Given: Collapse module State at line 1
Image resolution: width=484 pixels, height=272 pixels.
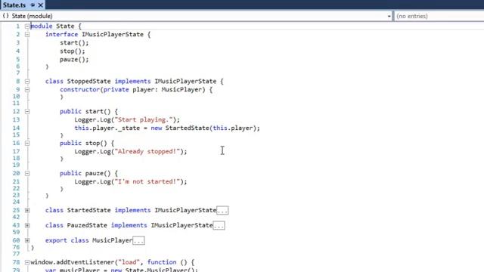Looking at the screenshot, I should [x=27, y=26].
